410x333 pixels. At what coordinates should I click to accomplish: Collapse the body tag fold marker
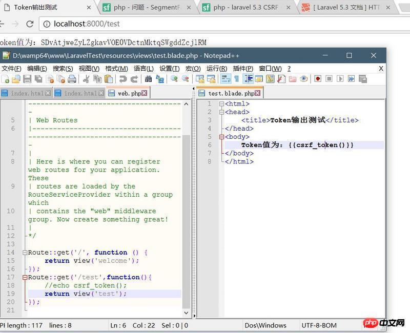click(221, 137)
